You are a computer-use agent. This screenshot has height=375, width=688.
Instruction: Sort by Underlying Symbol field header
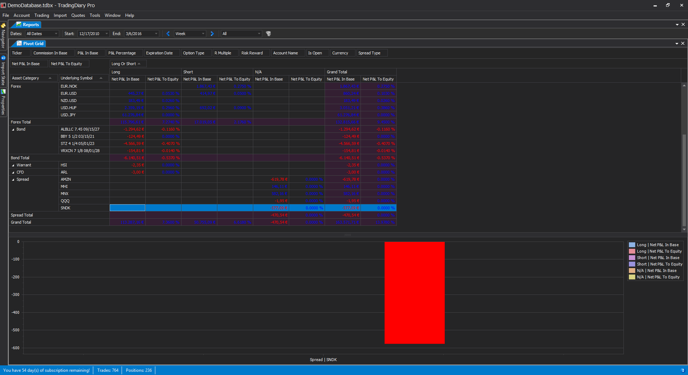[x=83, y=78]
